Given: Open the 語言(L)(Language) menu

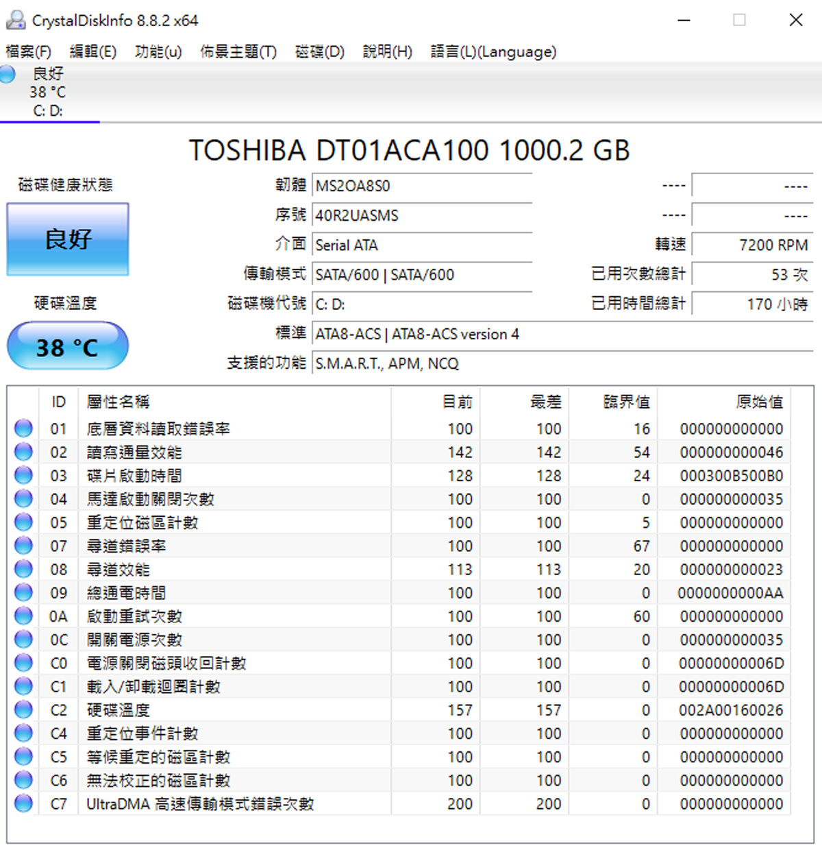Looking at the screenshot, I should (x=493, y=51).
